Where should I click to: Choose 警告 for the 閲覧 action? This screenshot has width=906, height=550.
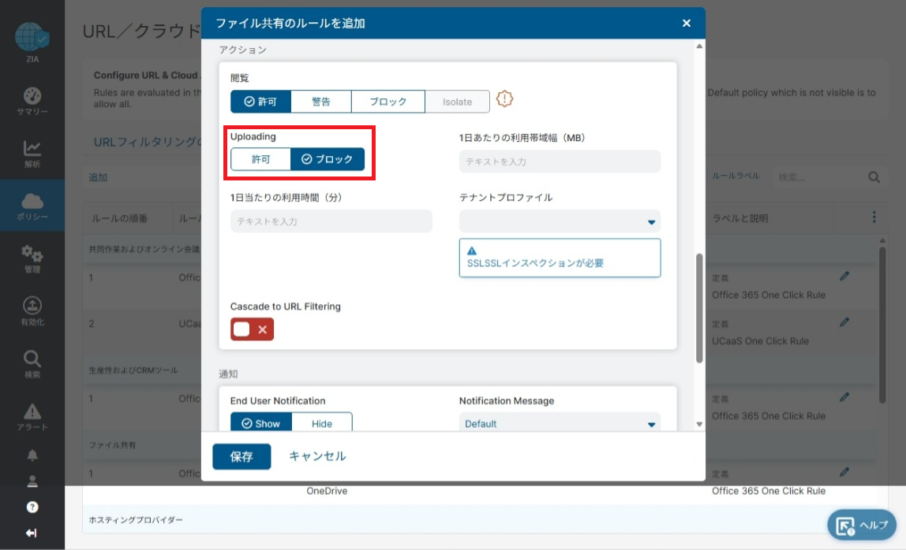(x=320, y=102)
